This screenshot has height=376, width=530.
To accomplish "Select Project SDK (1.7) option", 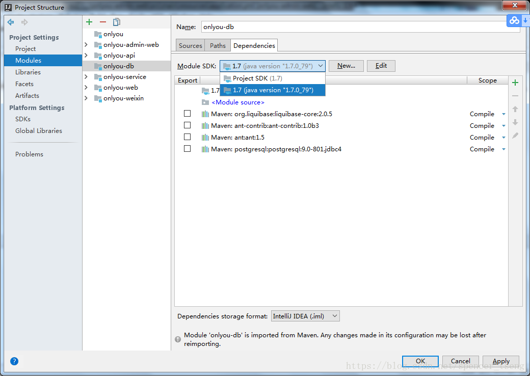I will click(273, 78).
